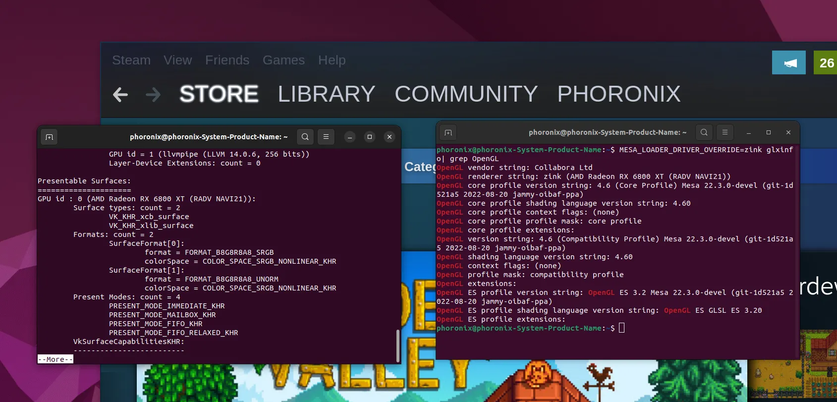Click the FORMAT_B8G8R8A8_UNORM format line
The image size is (837, 402).
pyautogui.click(x=212, y=279)
